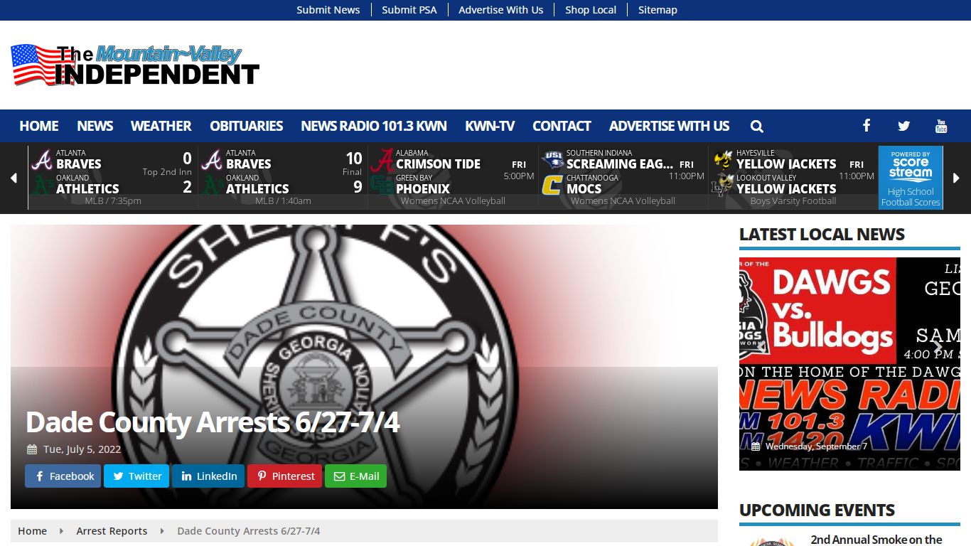
Task: Open the News menu
Action: coord(95,126)
